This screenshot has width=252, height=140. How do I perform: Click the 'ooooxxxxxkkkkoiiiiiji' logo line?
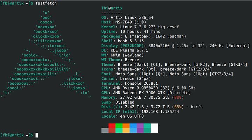[x=42, y=69]
